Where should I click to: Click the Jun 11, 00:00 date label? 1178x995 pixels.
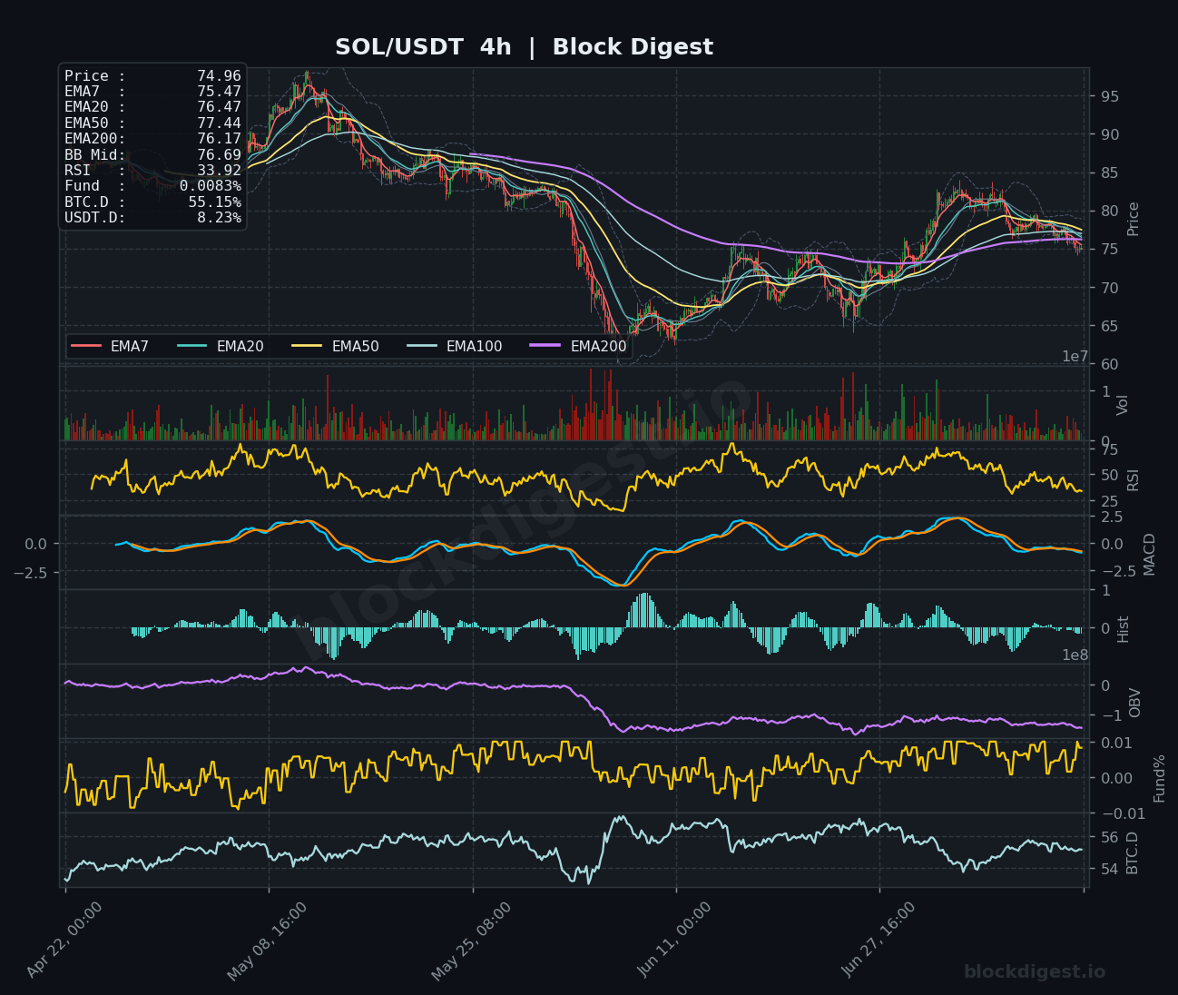[675, 940]
